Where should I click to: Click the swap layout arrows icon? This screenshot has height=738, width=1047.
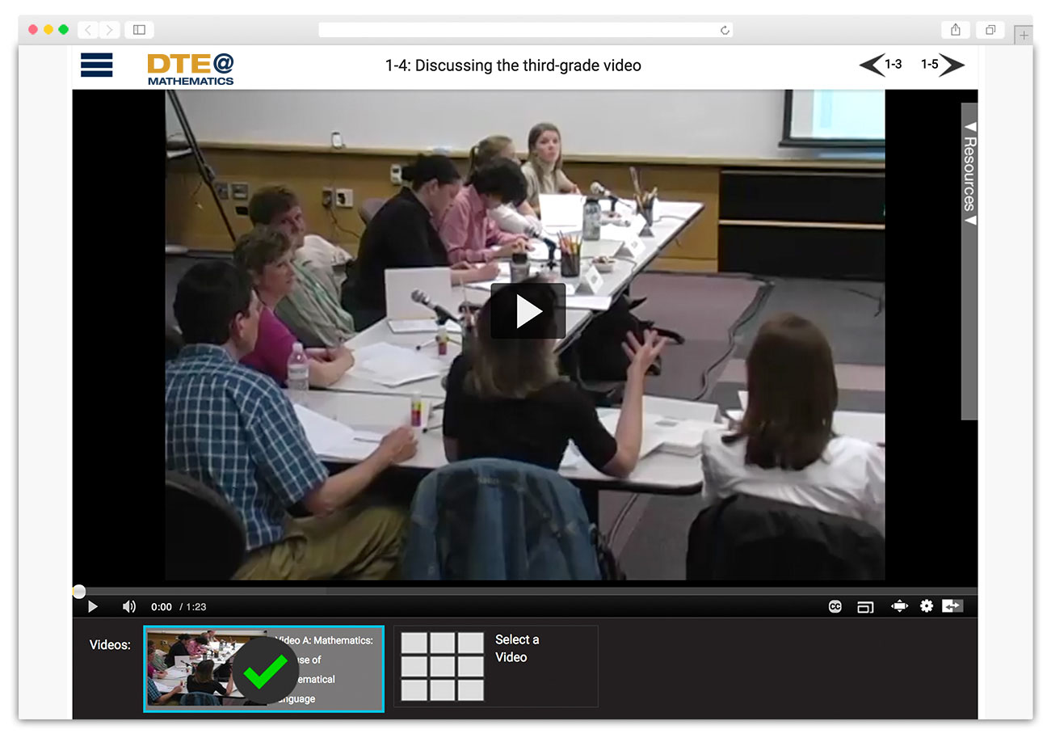(952, 605)
